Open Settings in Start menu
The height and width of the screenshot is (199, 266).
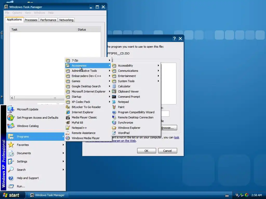(x=36, y=161)
